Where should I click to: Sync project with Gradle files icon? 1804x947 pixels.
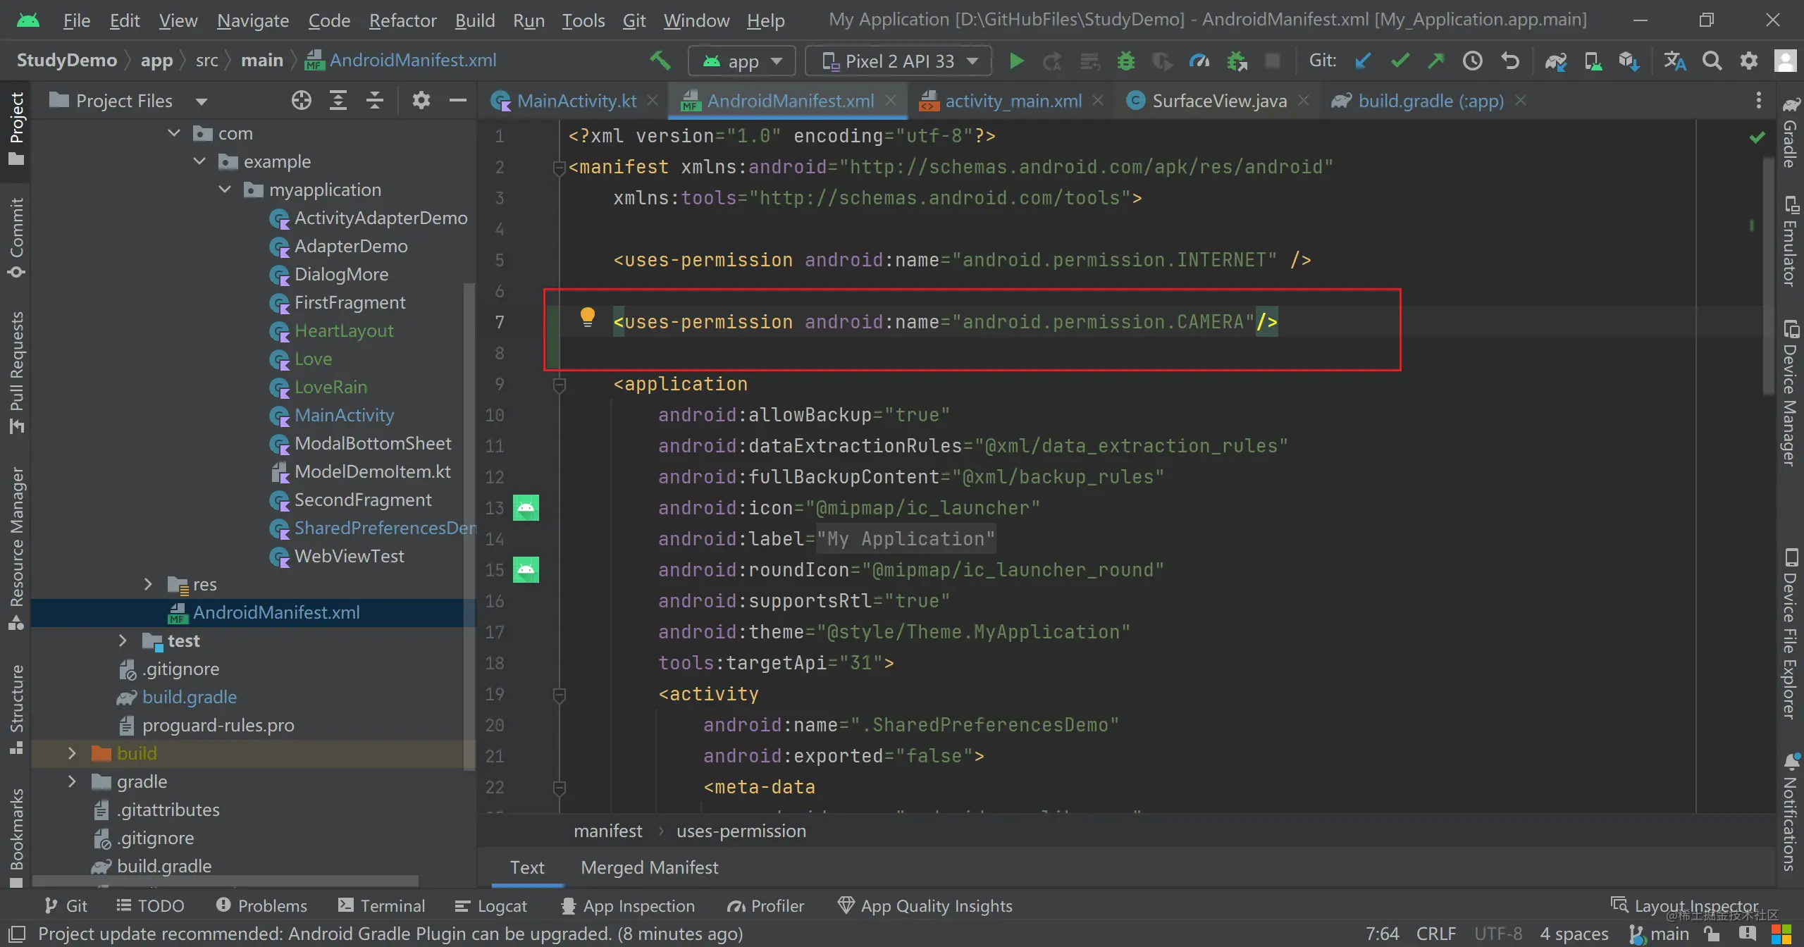1555,61
